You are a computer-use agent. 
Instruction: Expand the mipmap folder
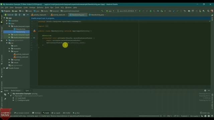pos(9,60)
